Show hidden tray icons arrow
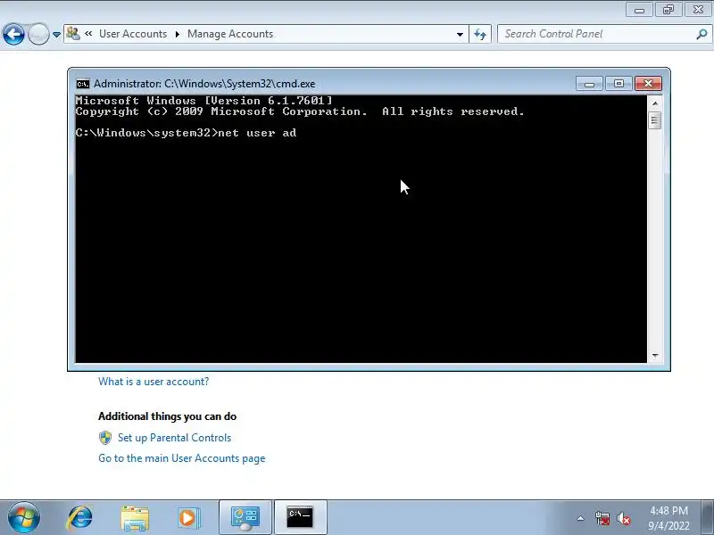The height and width of the screenshot is (535, 714). pos(581,518)
